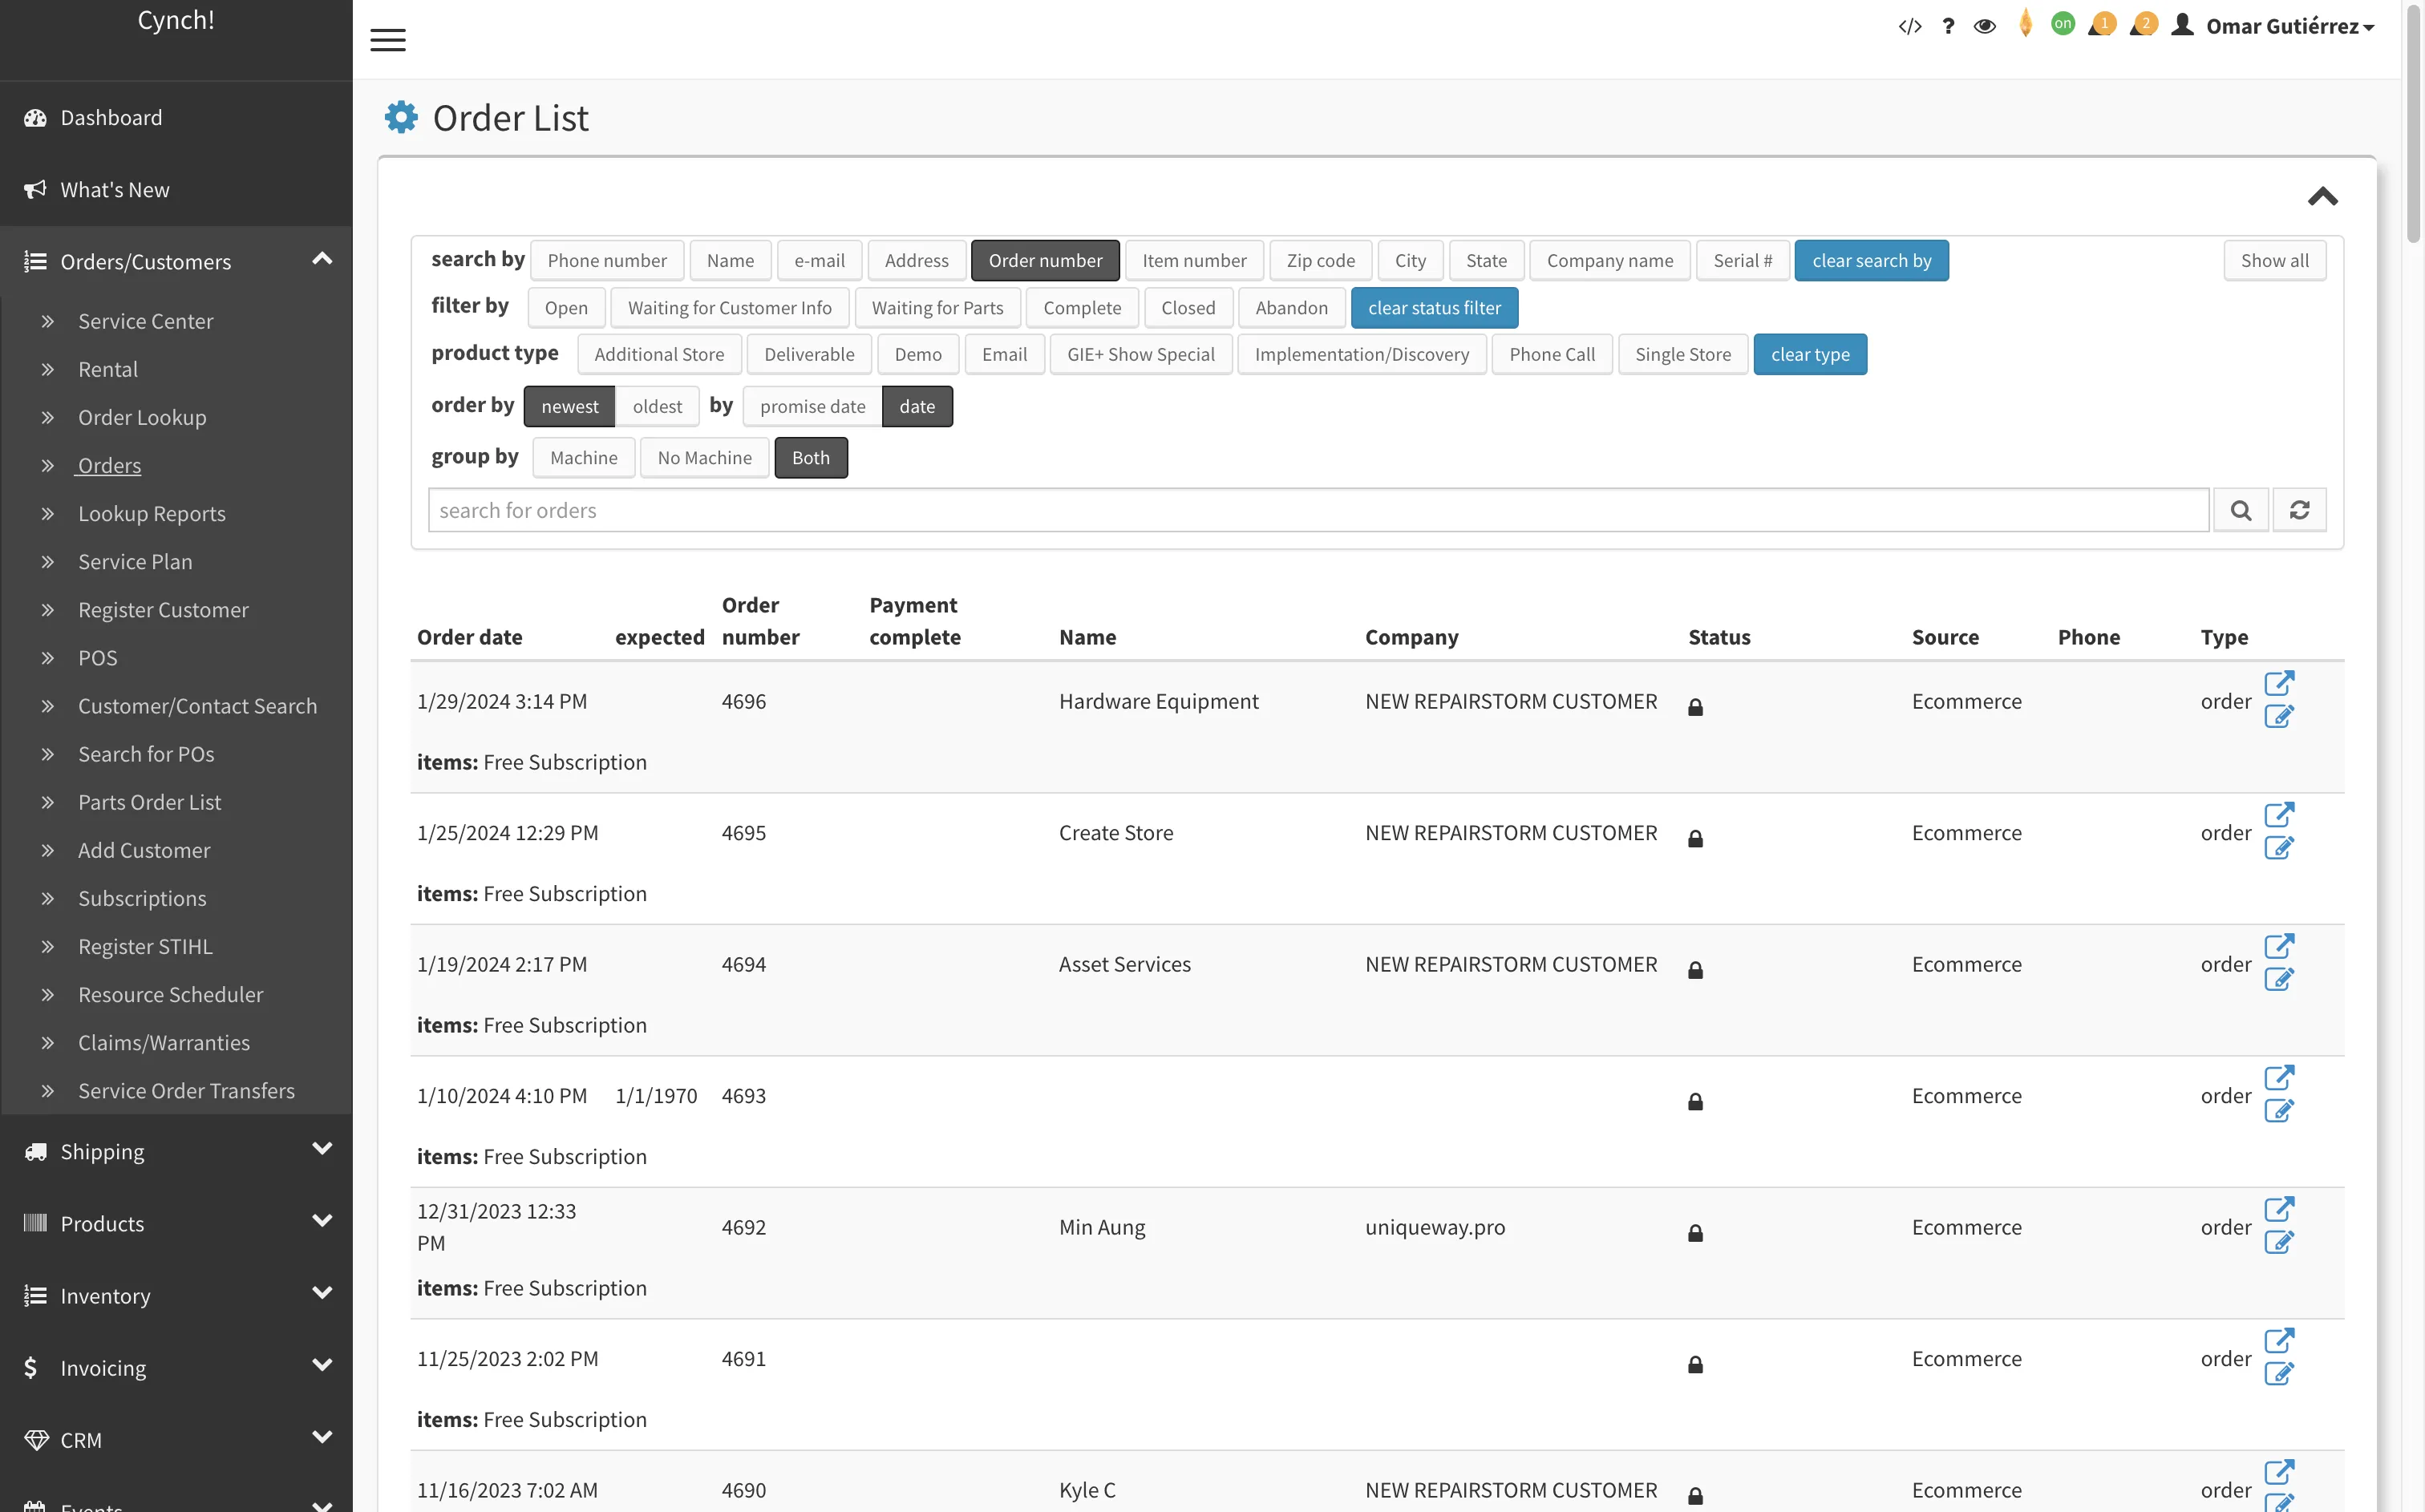
Task: Open order 4696 in new window icon
Action: point(2279,683)
